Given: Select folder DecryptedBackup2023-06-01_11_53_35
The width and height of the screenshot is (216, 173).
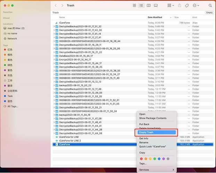Looking at the screenshot, I should (x=133, y=97).
